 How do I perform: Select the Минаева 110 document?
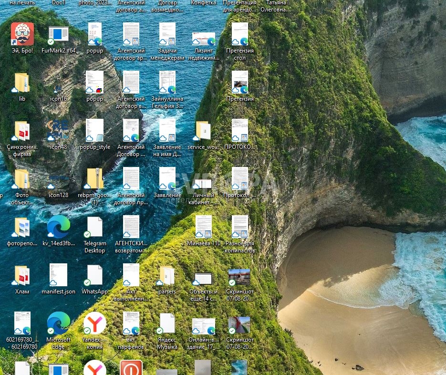coord(204,227)
